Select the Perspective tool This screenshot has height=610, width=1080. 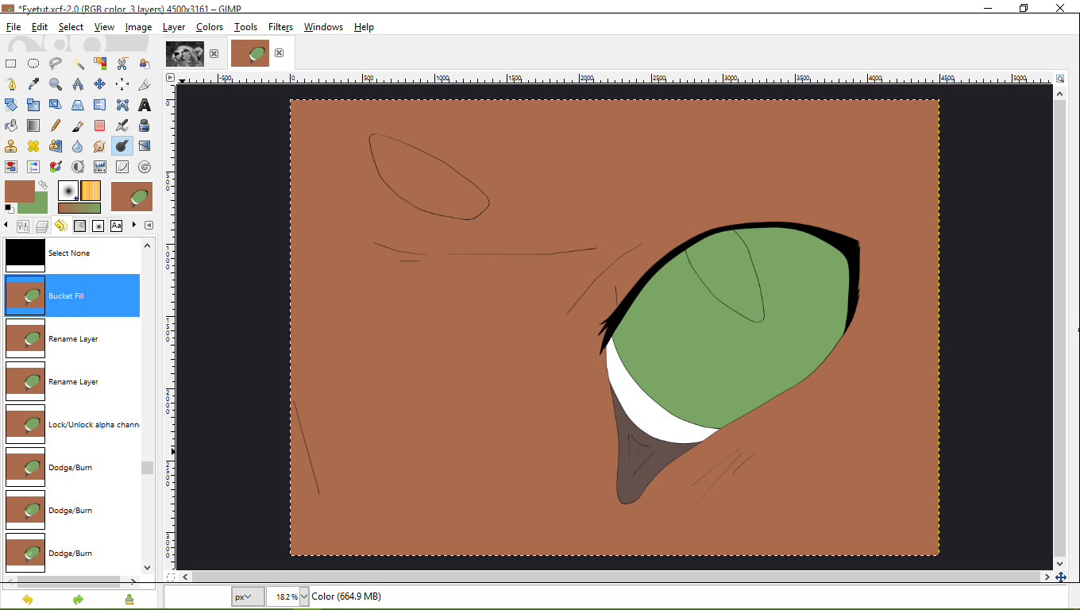point(78,105)
